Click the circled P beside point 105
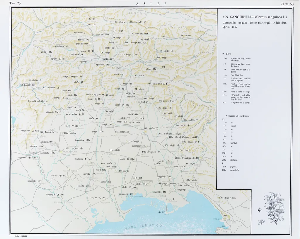Screen dimensions: 300x239 click(x=189, y=125)
